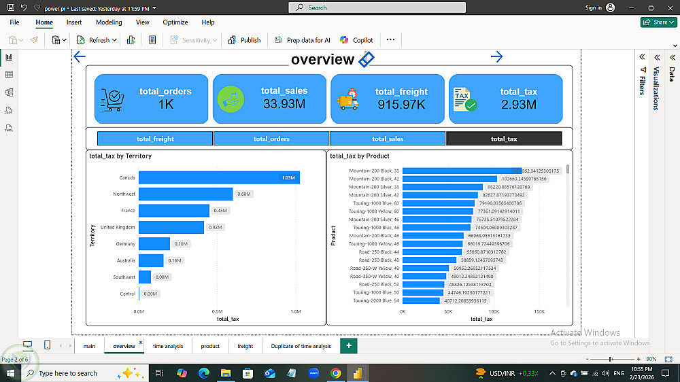The width and height of the screenshot is (680, 382).
Task: Open TMDL view icon
Action: click(9, 128)
